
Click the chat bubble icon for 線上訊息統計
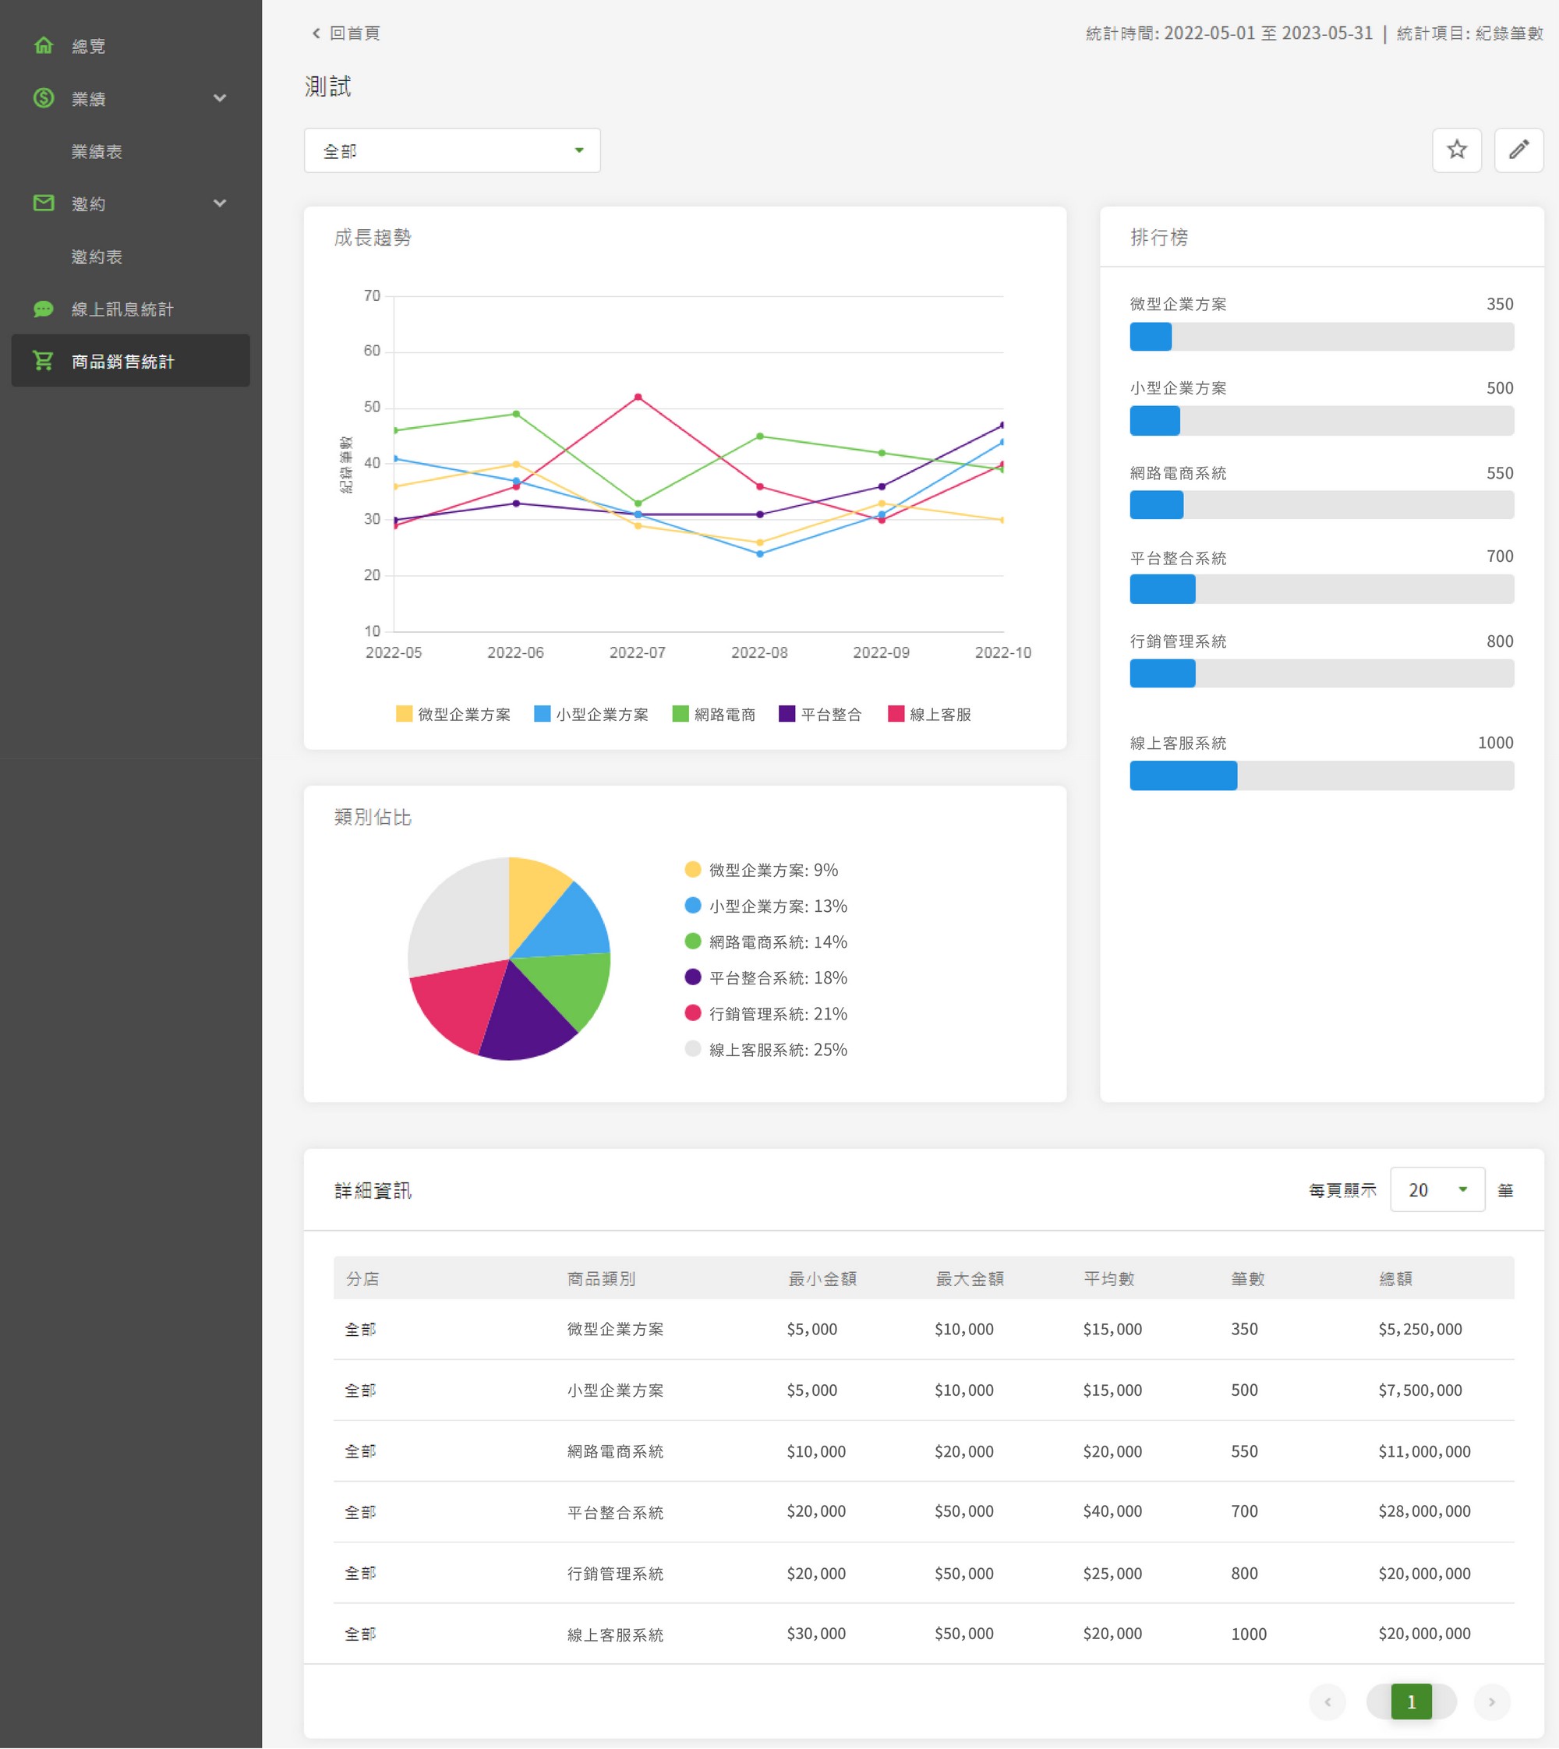point(44,309)
